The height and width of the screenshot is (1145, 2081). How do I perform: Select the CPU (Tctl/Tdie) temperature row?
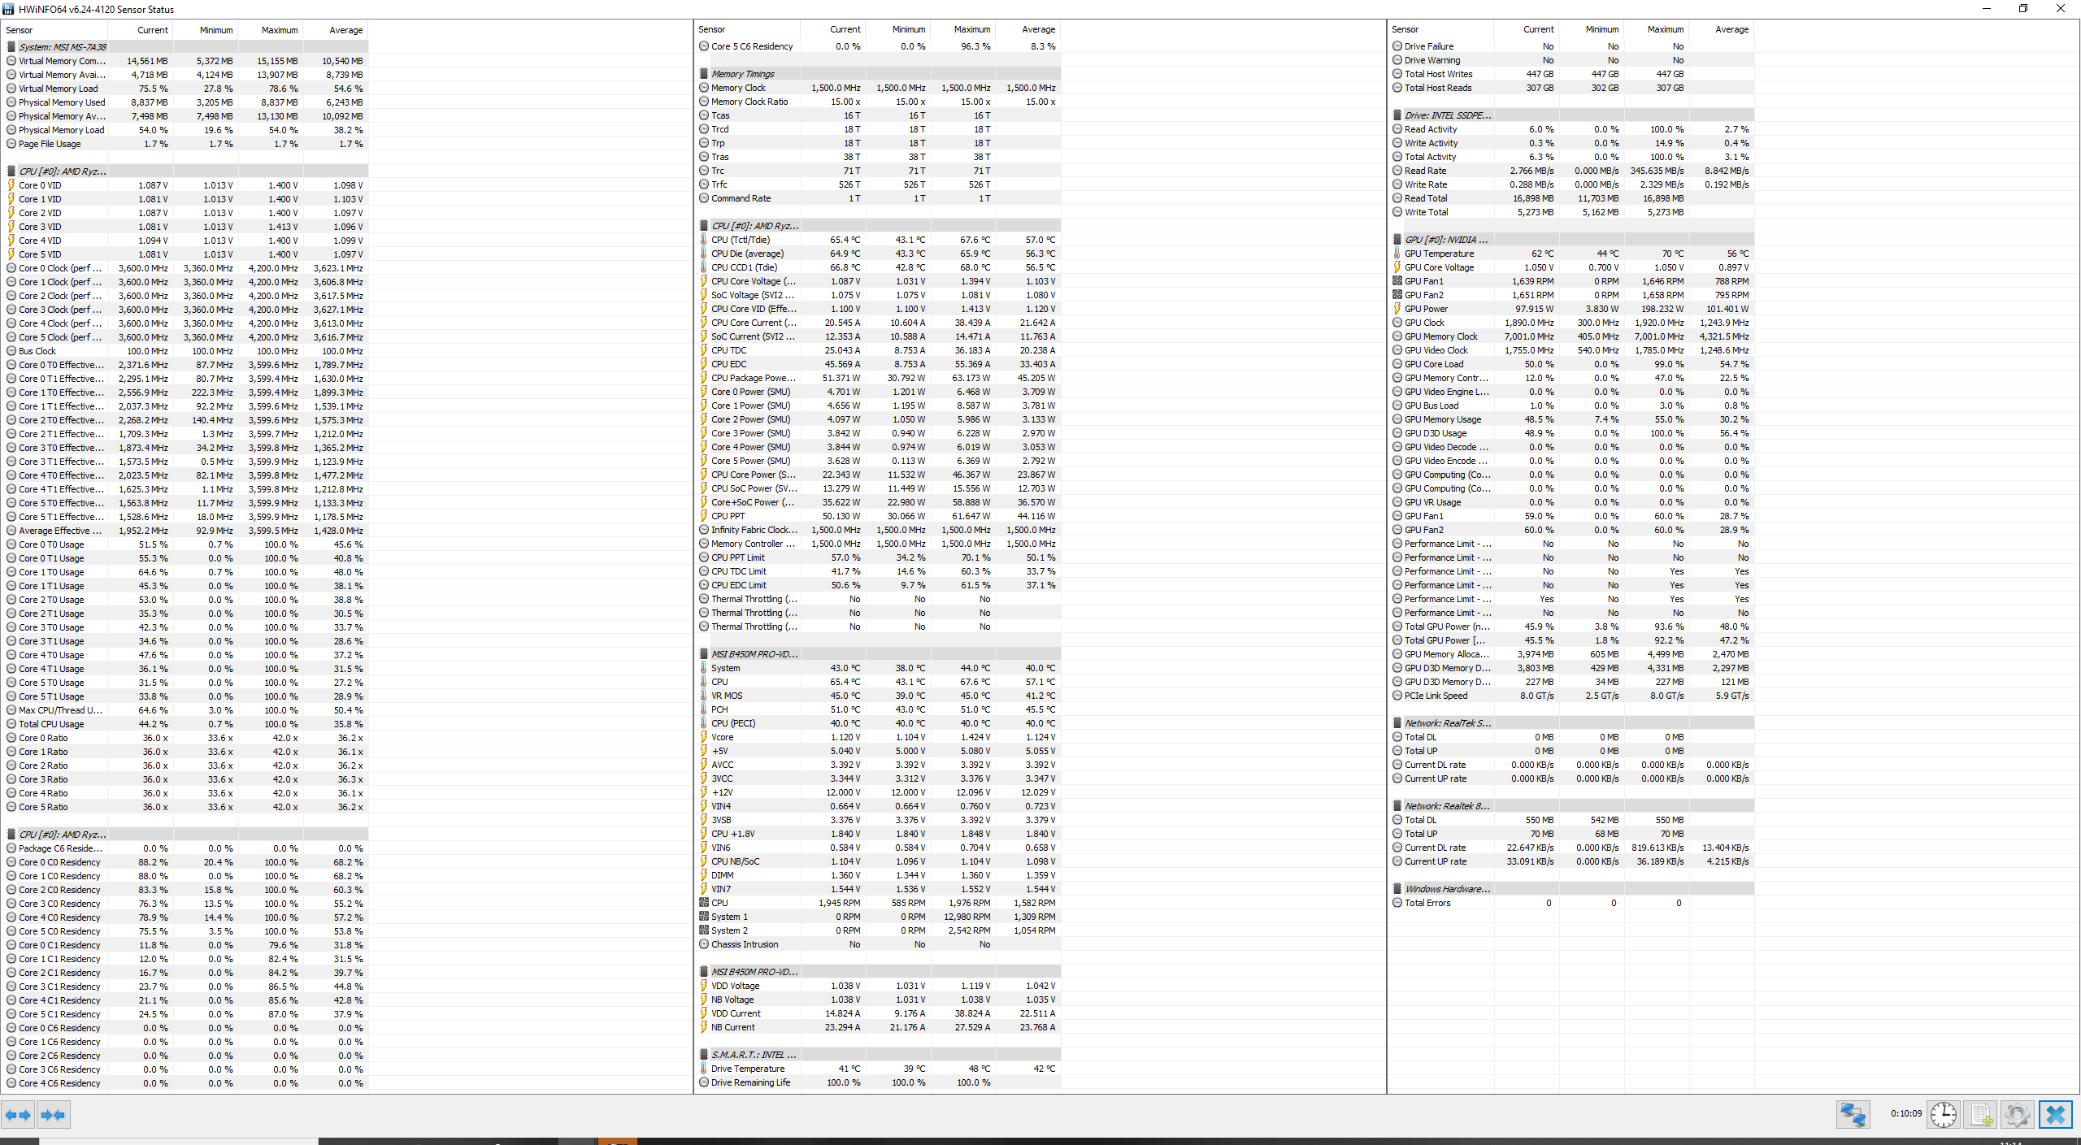click(740, 240)
